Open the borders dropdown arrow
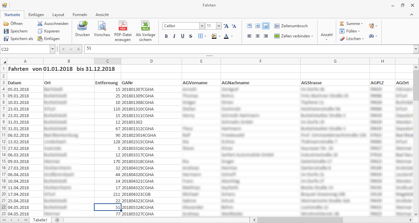 tap(205, 36)
